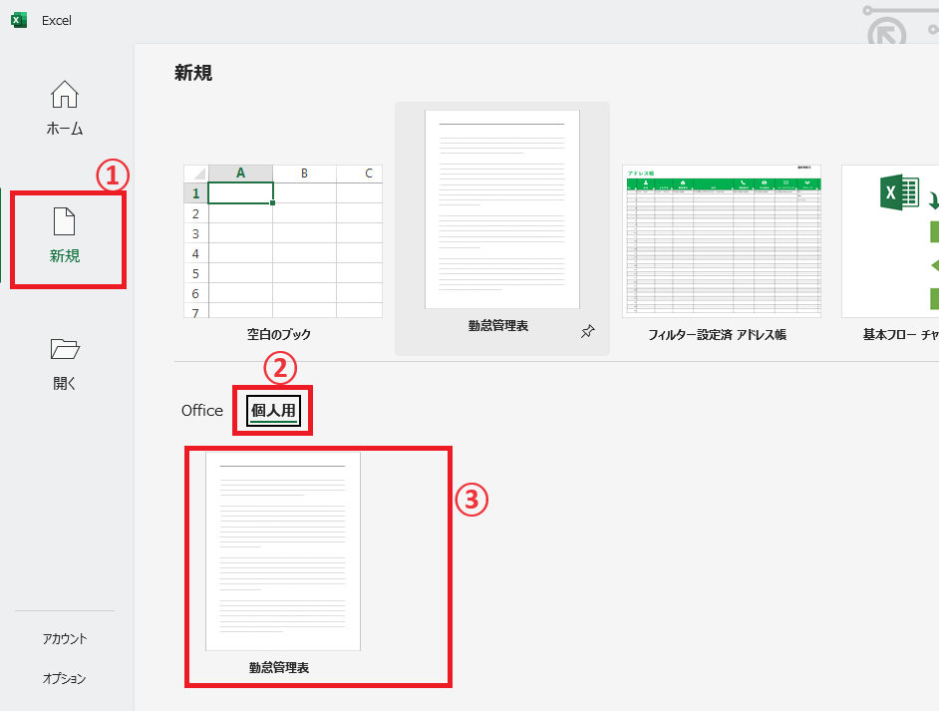Image resolution: width=939 pixels, height=711 pixels.
Task: Click 勤怠管理表 label under personal template
Action: [x=279, y=667]
